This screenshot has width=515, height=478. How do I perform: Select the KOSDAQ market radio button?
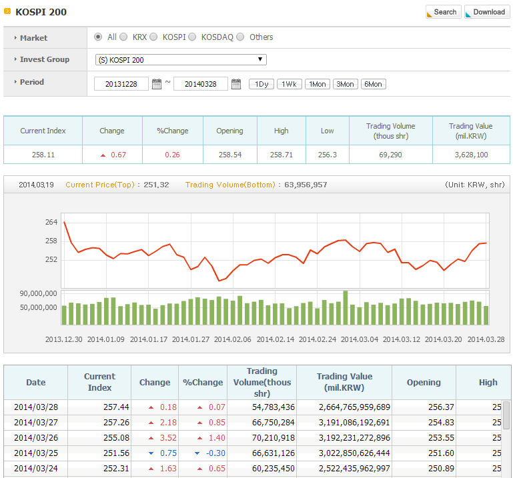coord(192,37)
